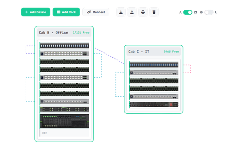Select the grey switch below the blue panel in Cab C
This screenshot has height=155, width=226.
point(154,73)
